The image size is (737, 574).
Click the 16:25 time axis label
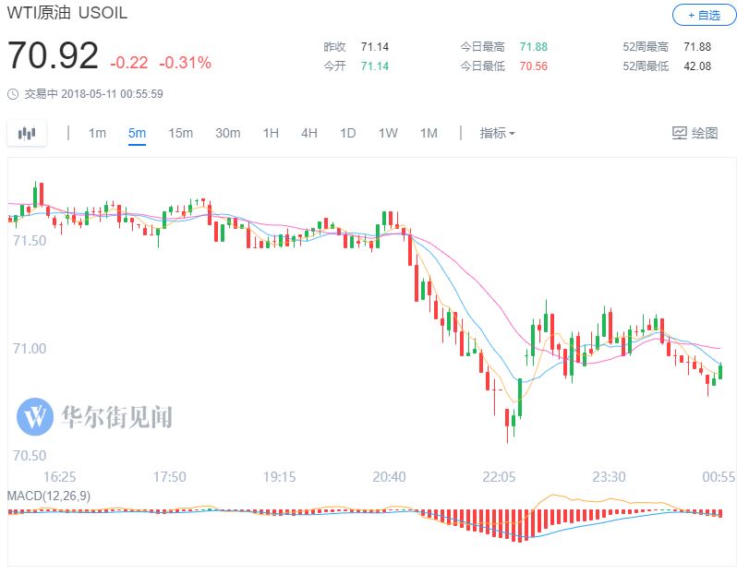[60, 477]
